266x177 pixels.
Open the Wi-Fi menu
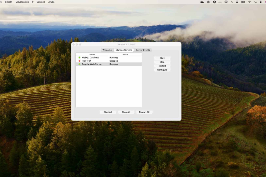point(250,2)
